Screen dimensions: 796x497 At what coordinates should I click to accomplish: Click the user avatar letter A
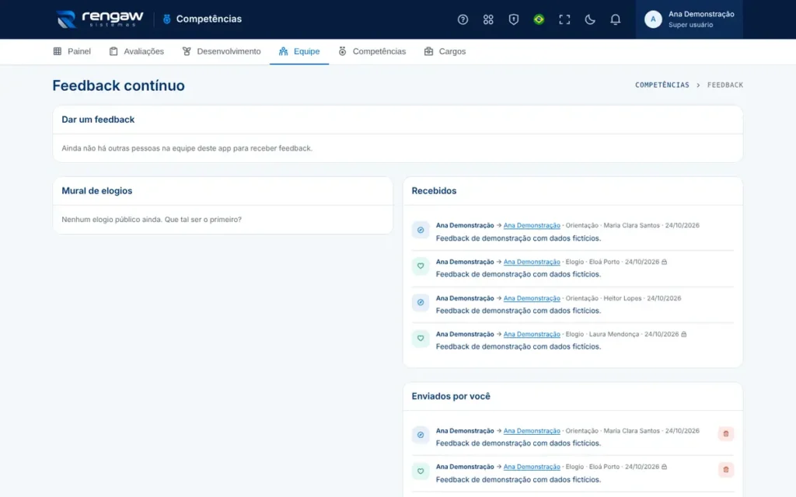click(x=653, y=19)
